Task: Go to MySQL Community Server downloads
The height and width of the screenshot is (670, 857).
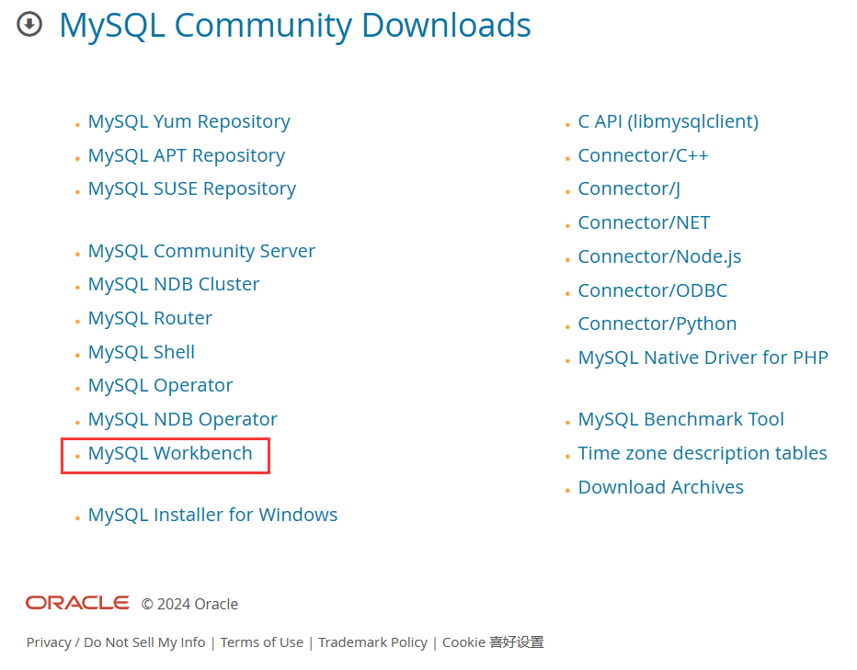Action: click(201, 252)
